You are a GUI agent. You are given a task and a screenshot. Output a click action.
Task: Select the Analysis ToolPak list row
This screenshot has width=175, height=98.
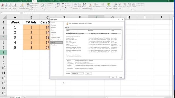click(x=94, y=38)
